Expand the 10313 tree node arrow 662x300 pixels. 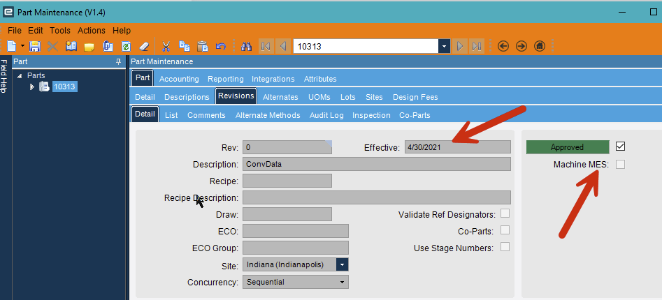(x=31, y=87)
